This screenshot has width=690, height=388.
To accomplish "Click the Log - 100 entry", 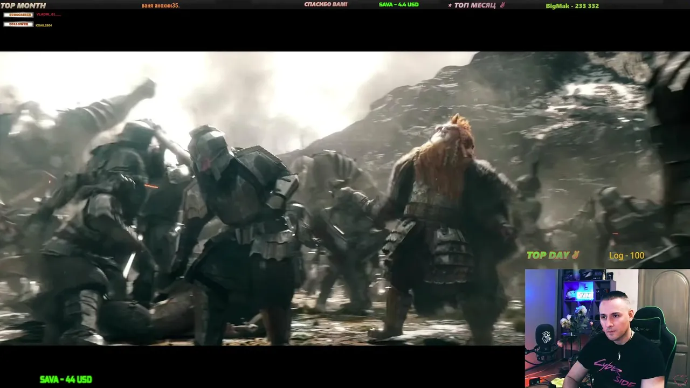I will coord(626,255).
